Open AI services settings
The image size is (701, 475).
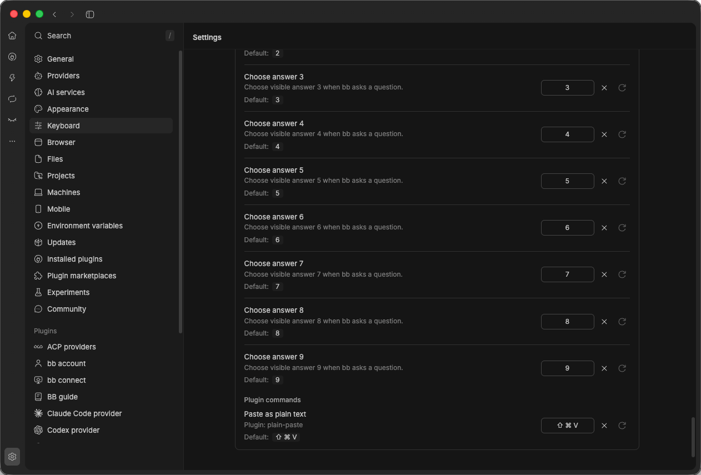tap(101, 92)
